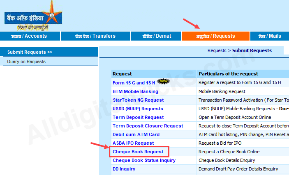Open the DD Inquiry link
The height and width of the screenshot is (175, 289).
point(124,169)
